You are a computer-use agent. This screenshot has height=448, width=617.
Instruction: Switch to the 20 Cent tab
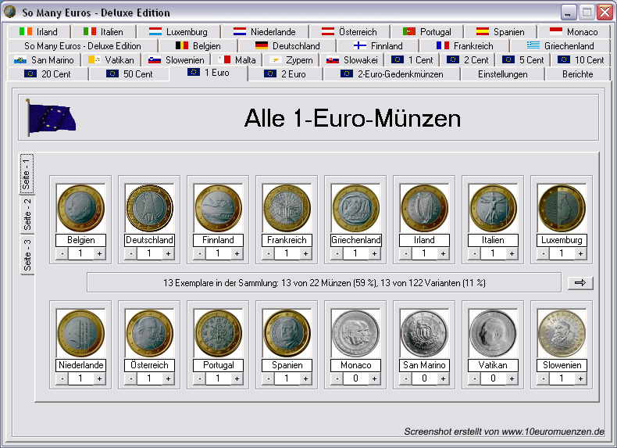[x=48, y=74]
